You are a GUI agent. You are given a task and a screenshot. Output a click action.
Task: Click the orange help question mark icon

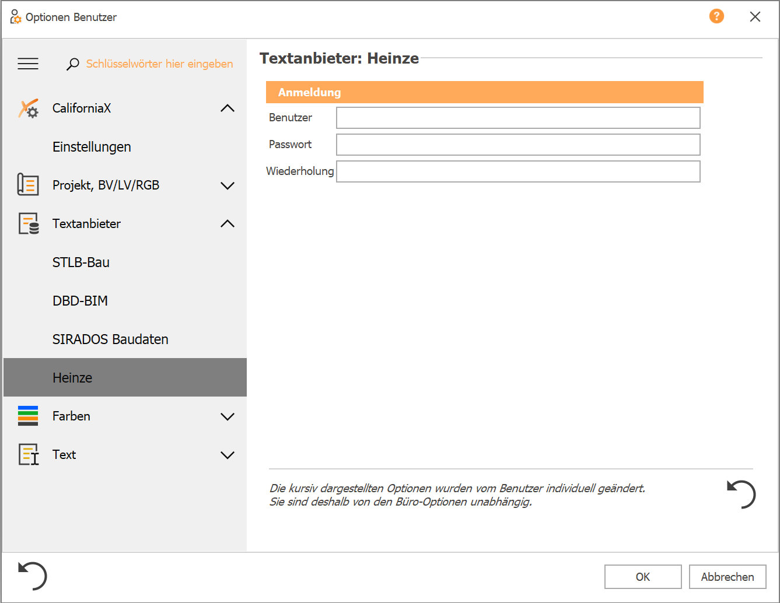pos(716,16)
